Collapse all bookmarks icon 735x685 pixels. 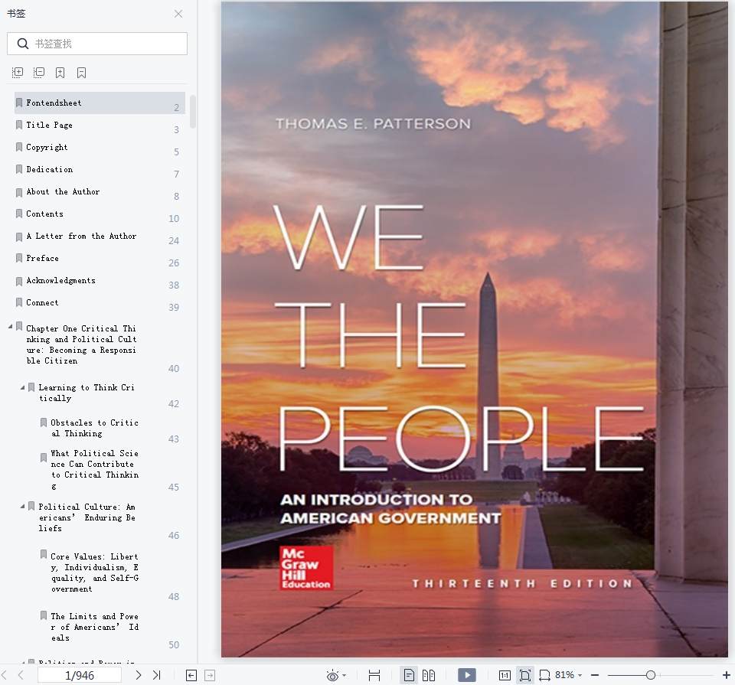coord(39,72)
